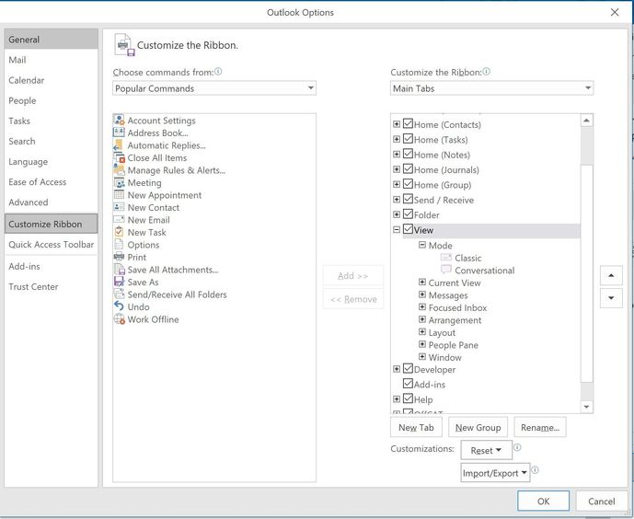The height and width of the screenshot is (519, 634).
Task: Click the info icon beside Choose commands from
Action: coord(218,72)
